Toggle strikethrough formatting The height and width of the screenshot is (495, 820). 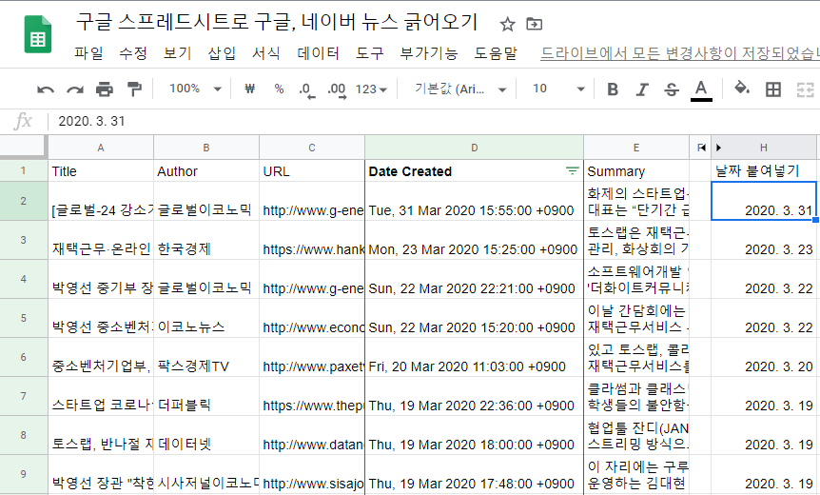click(672, 89)
